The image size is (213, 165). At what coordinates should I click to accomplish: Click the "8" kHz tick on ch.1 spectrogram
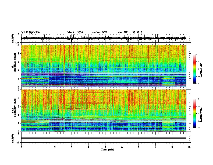(19, 53)
